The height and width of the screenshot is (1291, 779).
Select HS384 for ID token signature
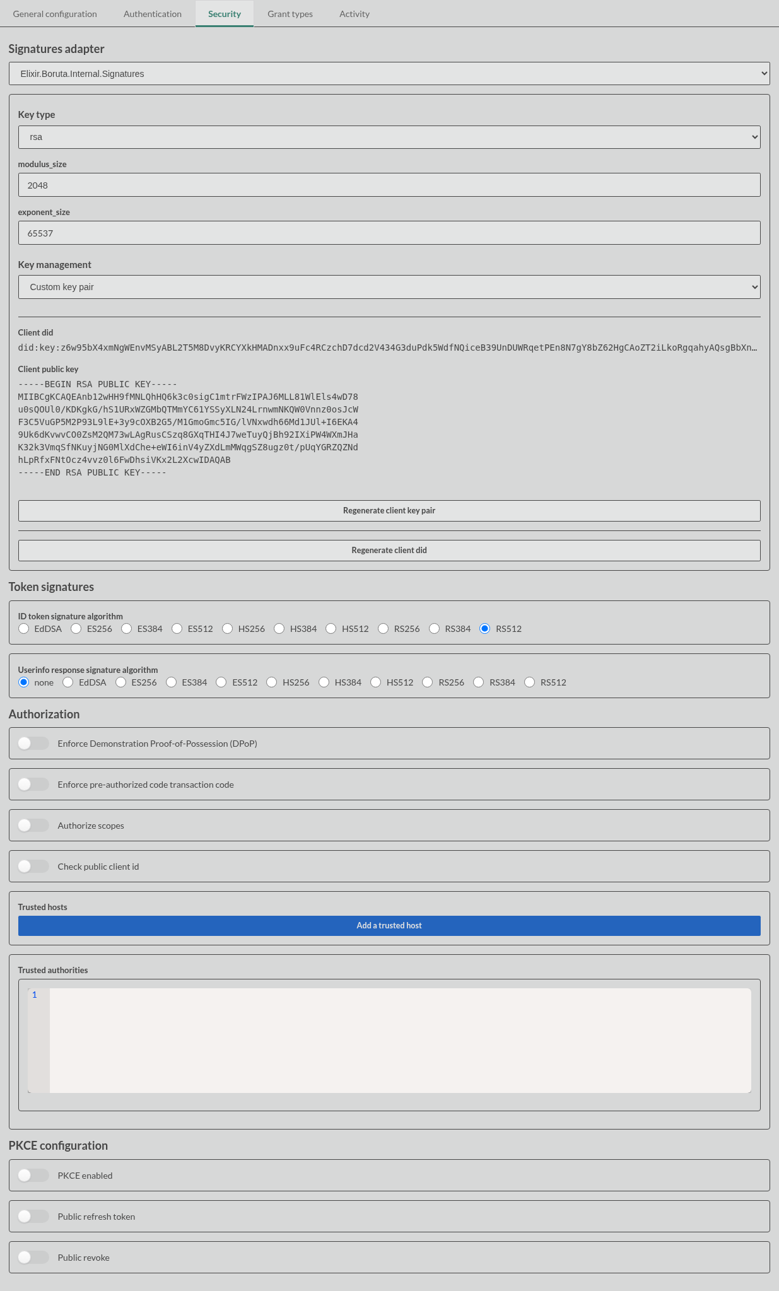(279, 629)
